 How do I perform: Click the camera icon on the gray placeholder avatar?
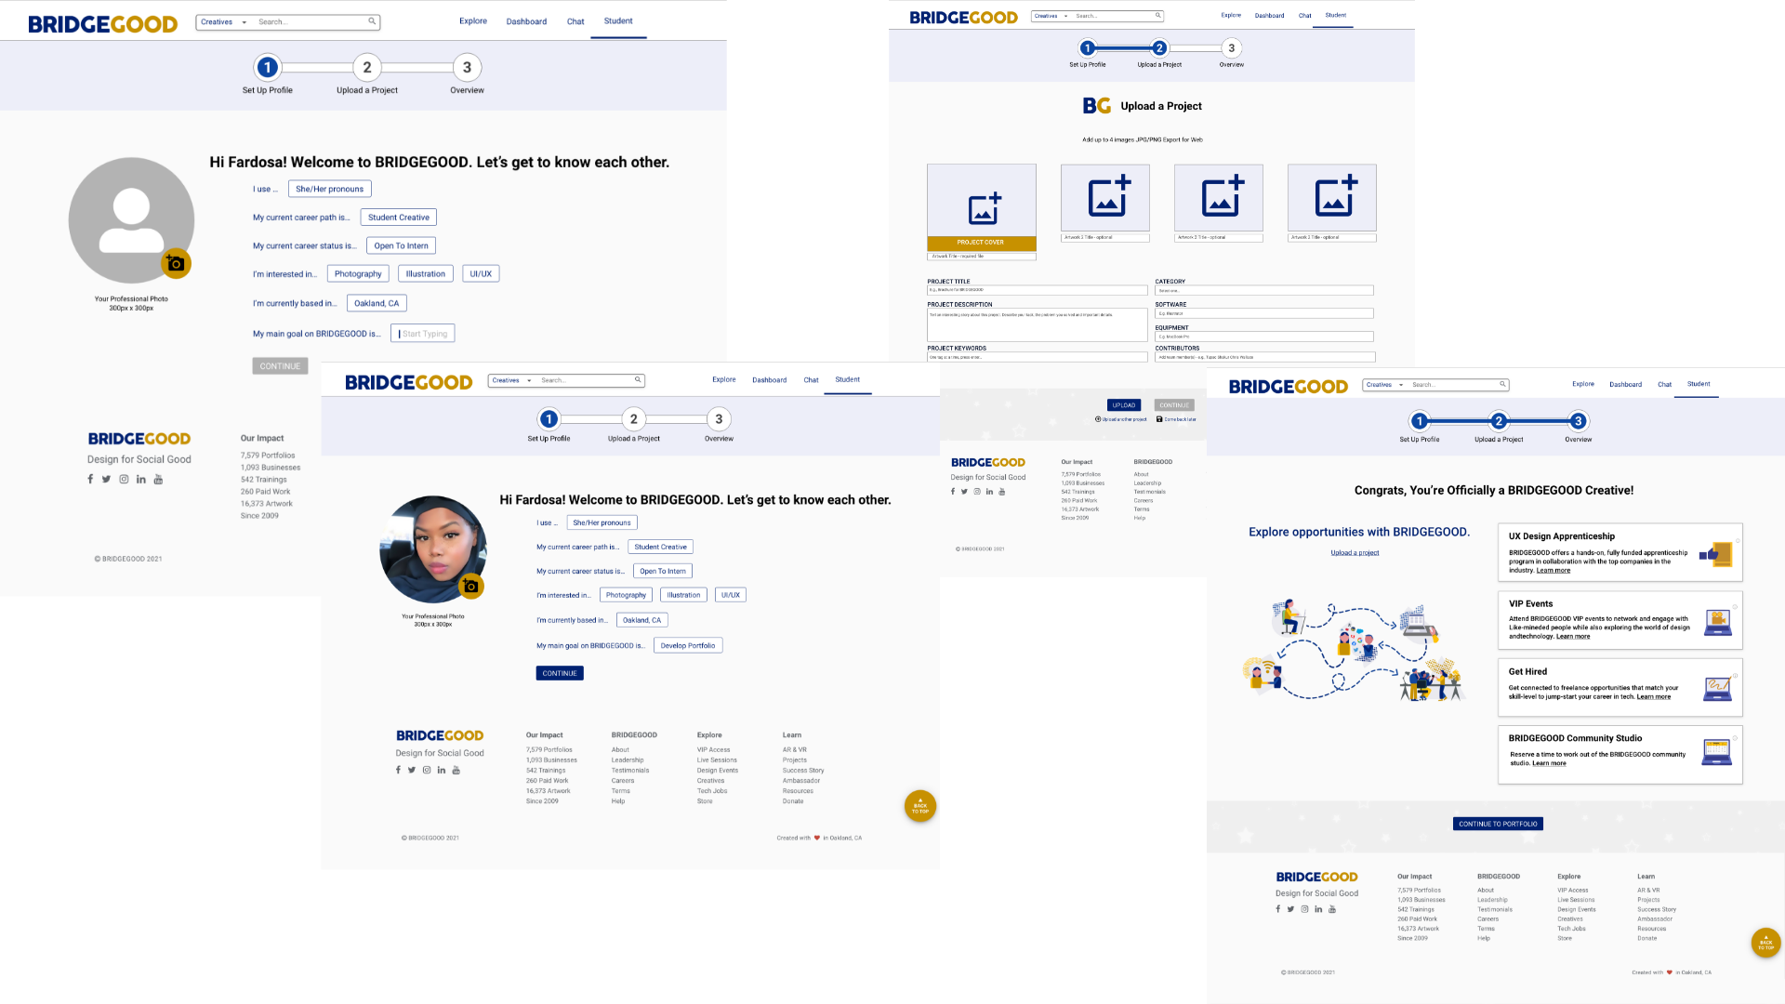(x=176, y=264)
